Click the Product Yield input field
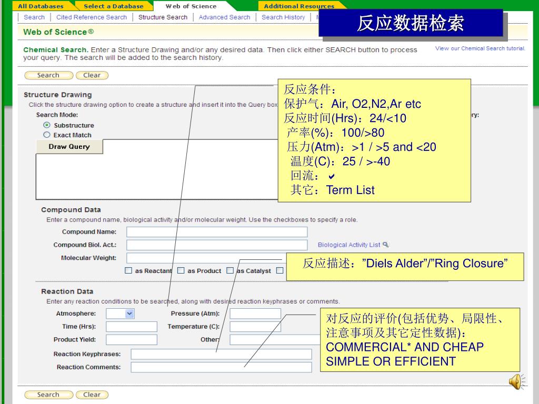 (131, 339)
